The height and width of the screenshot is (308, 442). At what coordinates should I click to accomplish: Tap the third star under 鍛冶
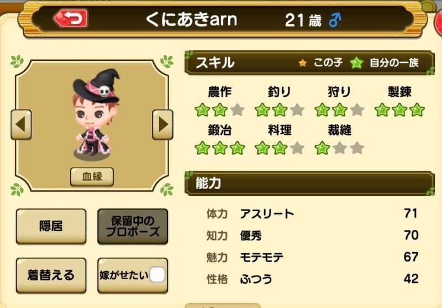238,148
